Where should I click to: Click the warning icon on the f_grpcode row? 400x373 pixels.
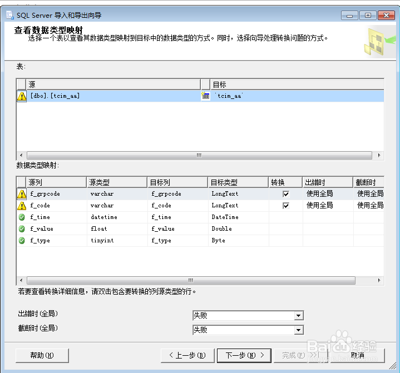22,194
